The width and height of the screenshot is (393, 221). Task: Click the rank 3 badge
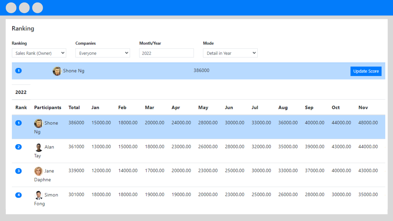coord(18,171)
